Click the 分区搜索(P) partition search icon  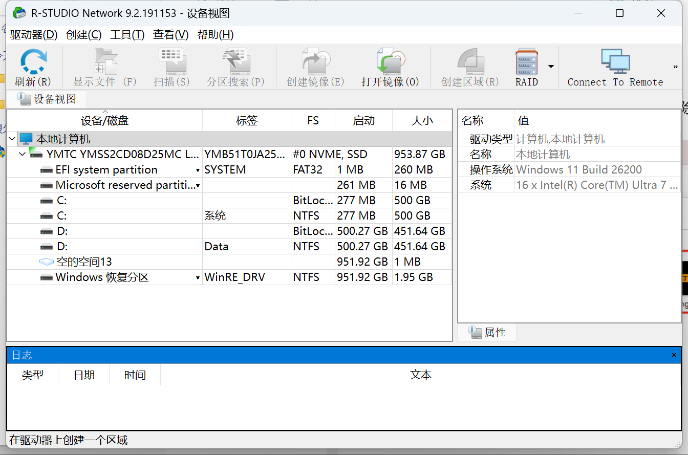[x=235, y=62]
